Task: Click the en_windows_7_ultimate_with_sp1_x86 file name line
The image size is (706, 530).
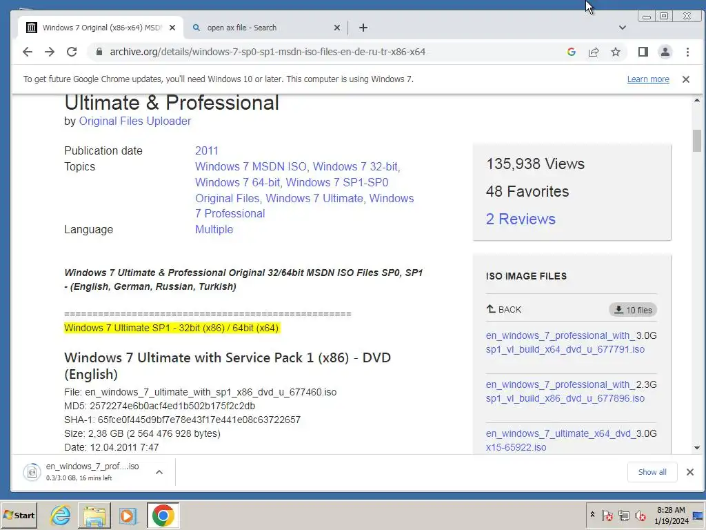Action: [201, 392]
